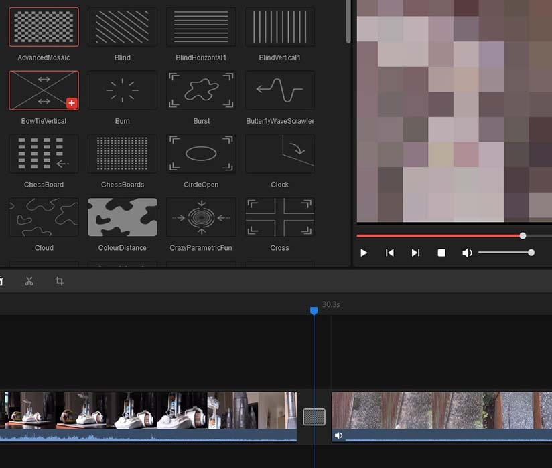The height and width of the screenshot is (468, 552).
Task: Skip to the previous frame
Action: click(389, 253)
